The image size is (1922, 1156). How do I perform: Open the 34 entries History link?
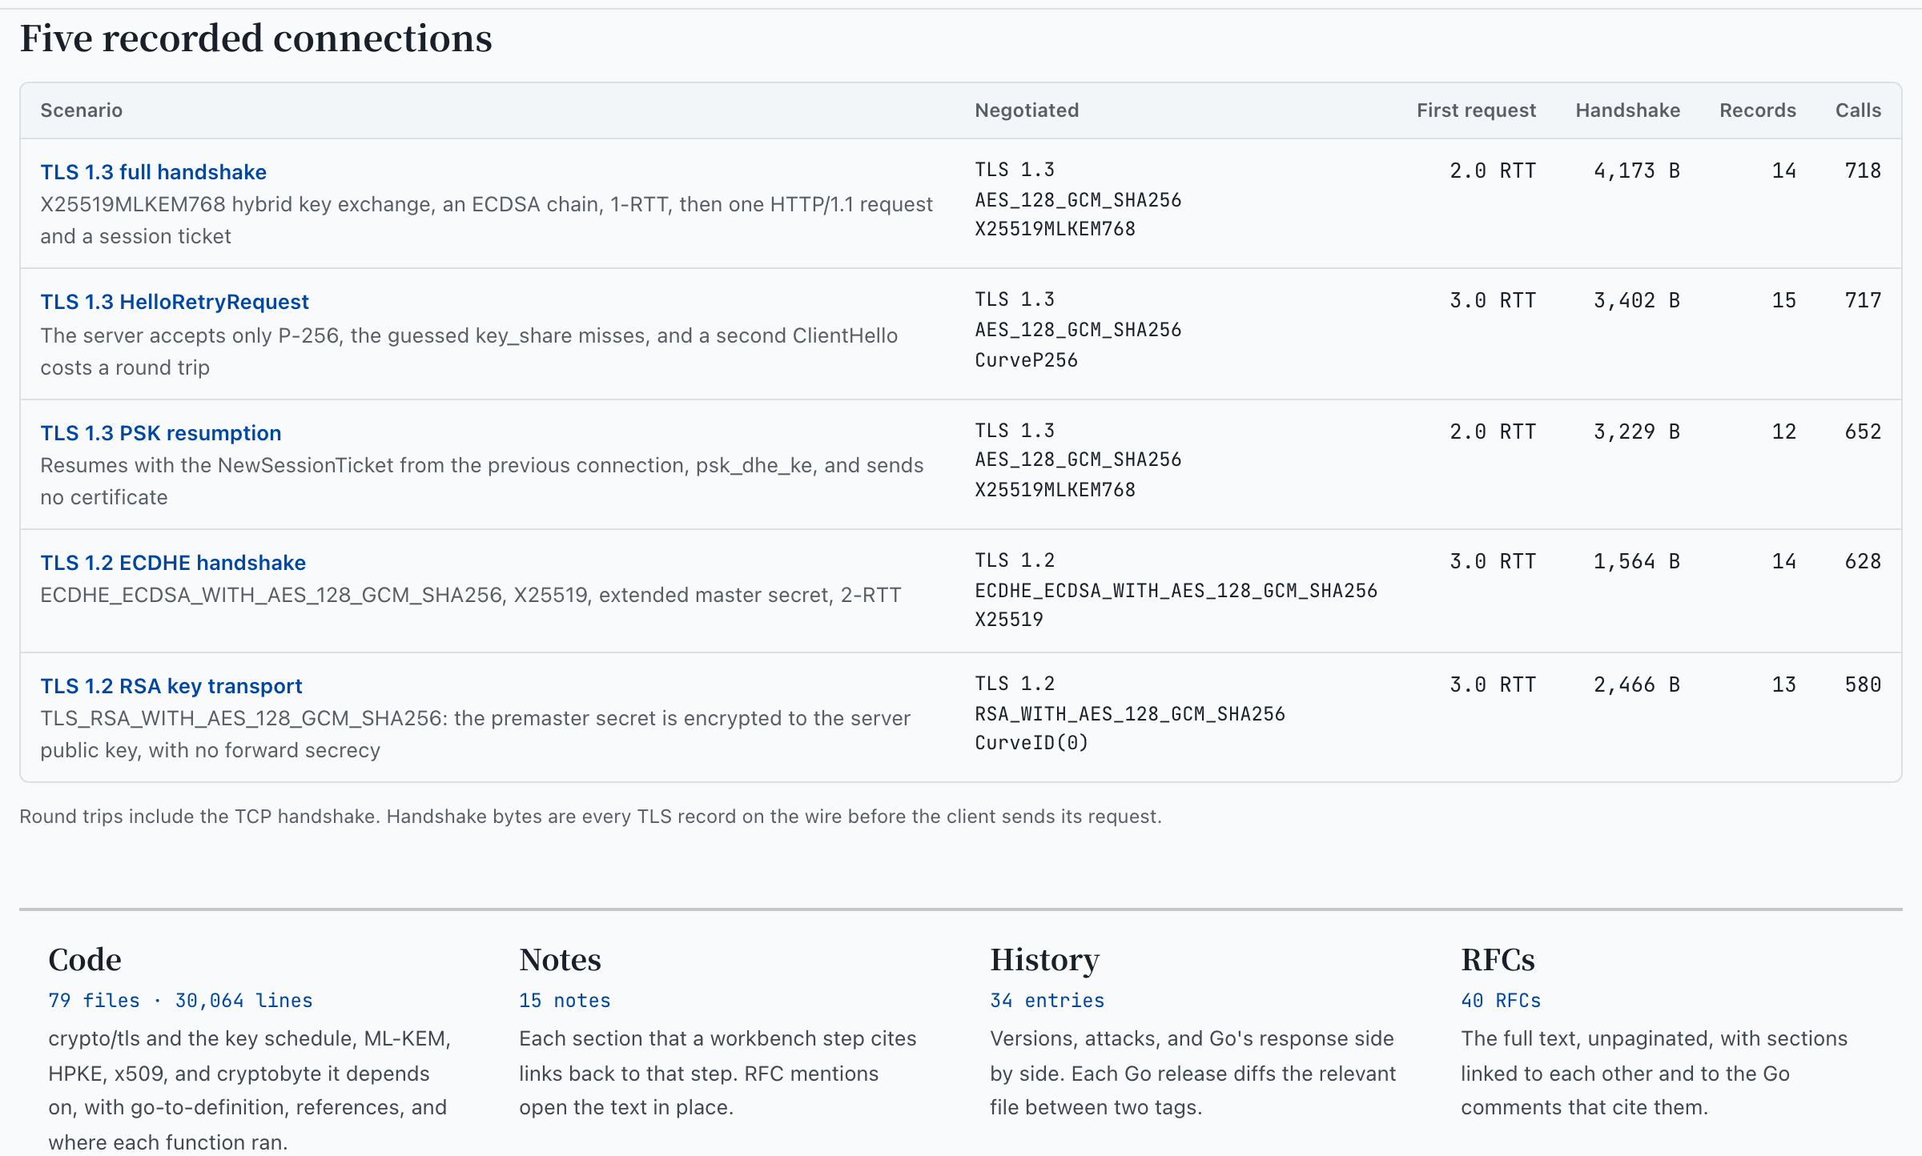tap(1047, 1001)
